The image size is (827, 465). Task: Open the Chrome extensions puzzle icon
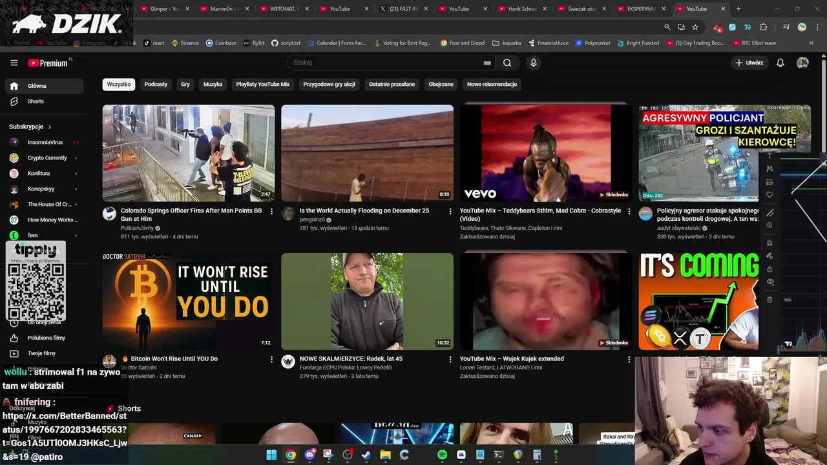[764, 27]
